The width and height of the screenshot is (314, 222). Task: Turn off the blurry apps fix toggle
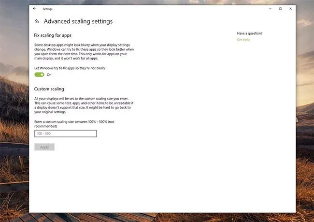tap(39, 74)
